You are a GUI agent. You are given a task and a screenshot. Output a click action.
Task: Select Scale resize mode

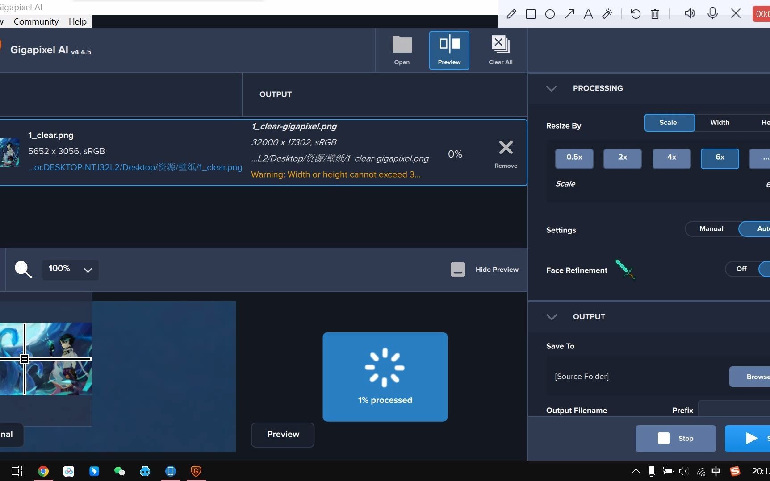(669, 123)
